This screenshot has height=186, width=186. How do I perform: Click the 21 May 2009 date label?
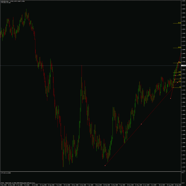(x=138, y=185)
